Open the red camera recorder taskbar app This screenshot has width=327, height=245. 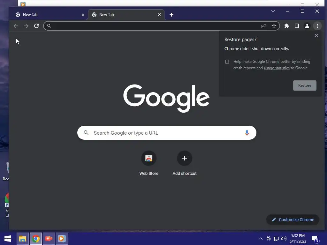pyautogui.click(x=49, y=239)
